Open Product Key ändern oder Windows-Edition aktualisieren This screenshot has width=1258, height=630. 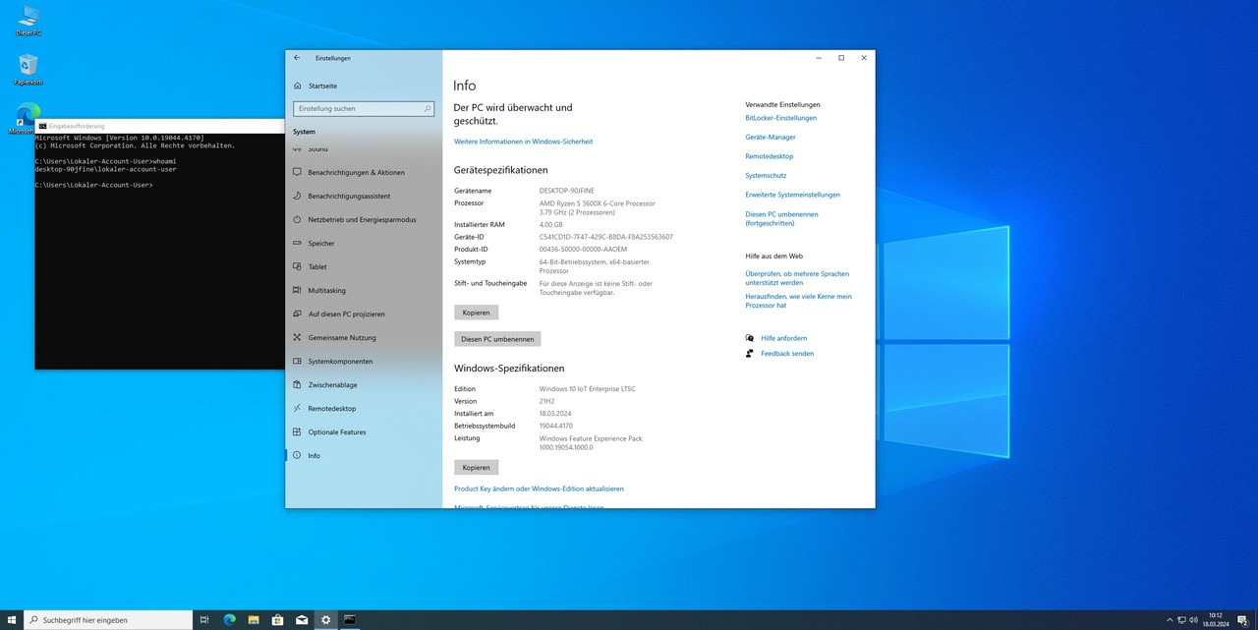539,488
